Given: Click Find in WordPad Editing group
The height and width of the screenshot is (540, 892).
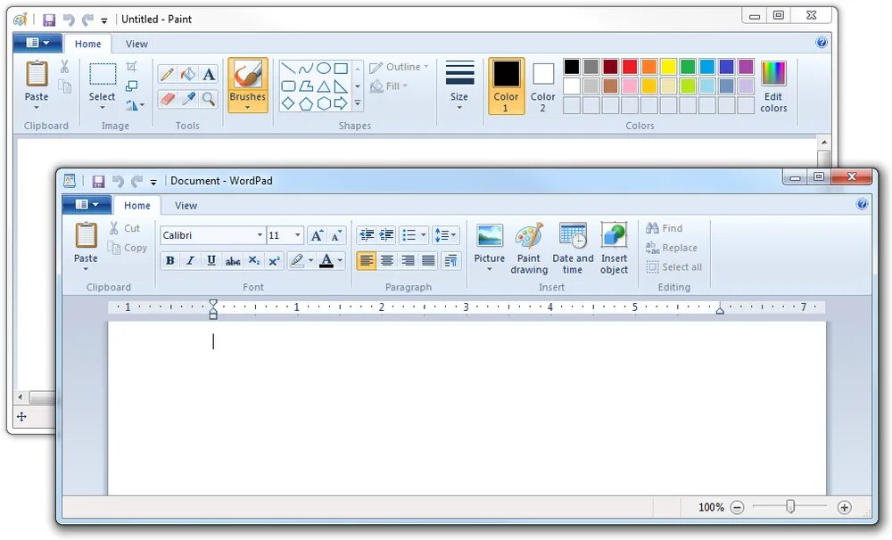Looking at the screenshot, I should pos(664,228).
